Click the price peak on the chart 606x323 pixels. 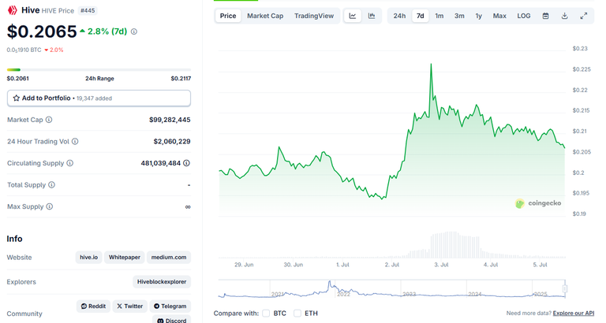tap(431, 65)
